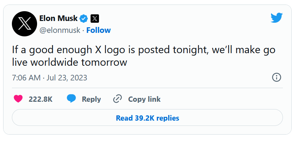Click the blue verified checkmark badge
299x143 pixels.
coord(84,18)
